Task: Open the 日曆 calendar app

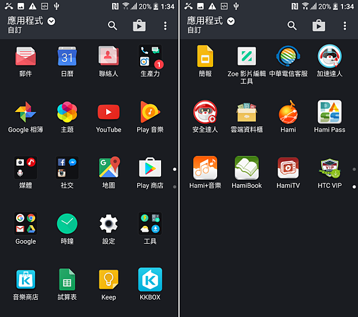Action: (x=67, y=57)
